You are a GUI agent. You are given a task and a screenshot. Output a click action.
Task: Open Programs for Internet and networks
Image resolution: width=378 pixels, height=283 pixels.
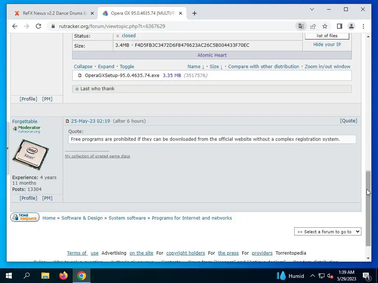pyautogui.click(x=192, y=218)
